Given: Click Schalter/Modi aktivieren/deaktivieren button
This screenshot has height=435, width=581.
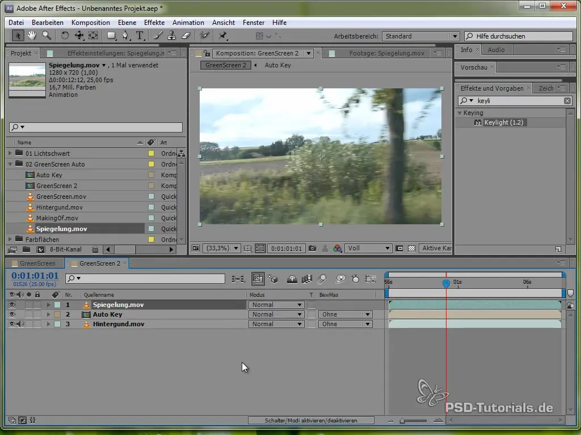Looking at the screenshot, I should click(311, 421).
